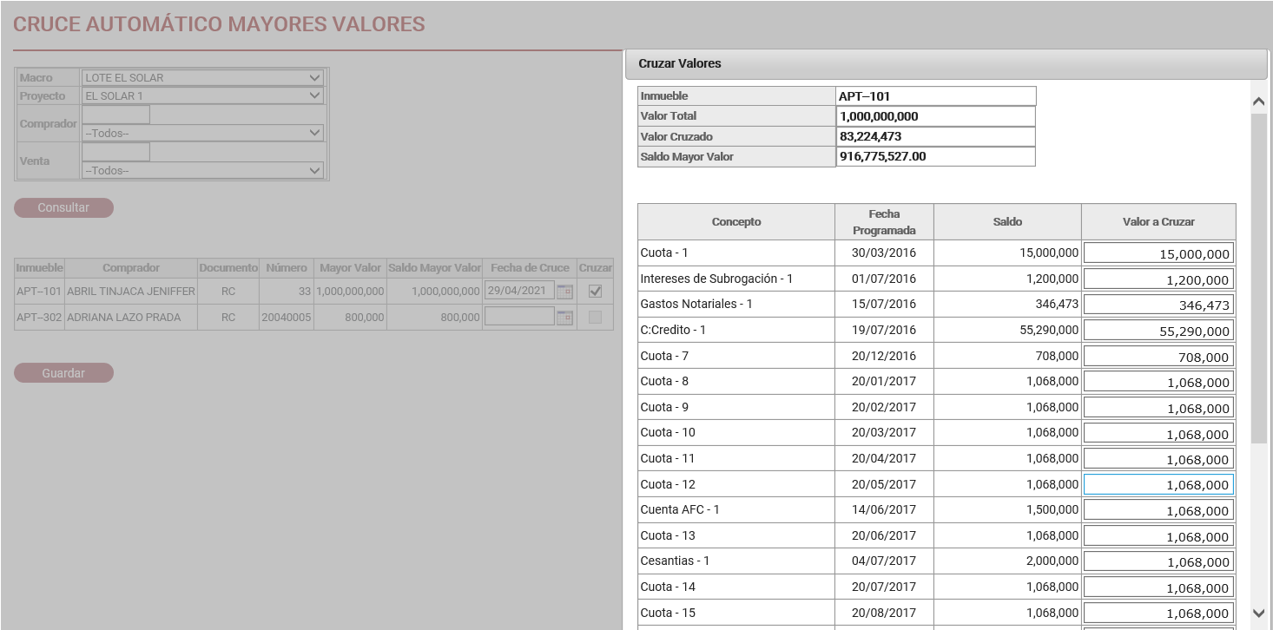Edit Valor a Cruzar for Intereses de Subrogación - 1
1273x630 pixels.
coord(1158,279)
